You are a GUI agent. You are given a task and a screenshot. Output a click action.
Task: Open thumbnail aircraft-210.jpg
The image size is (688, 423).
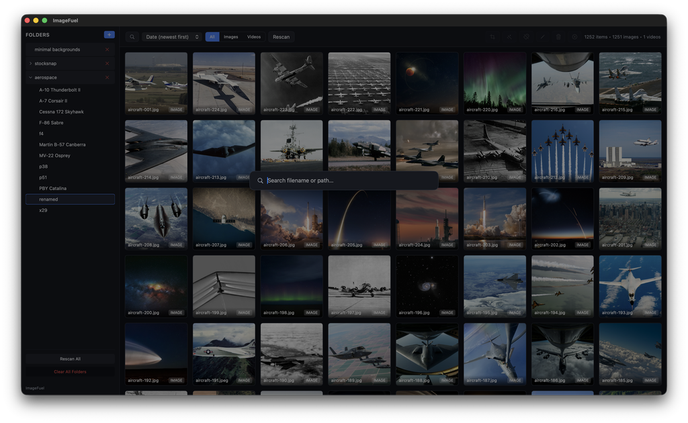[x=495, y=151]
